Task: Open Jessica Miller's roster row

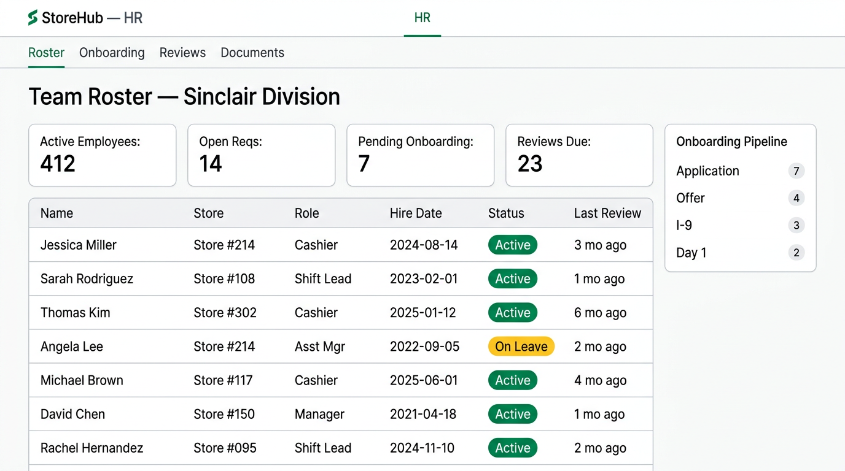Action: 341,245
